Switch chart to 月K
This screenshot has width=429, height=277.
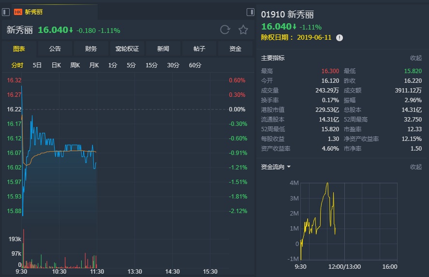(x=94, y=65)
